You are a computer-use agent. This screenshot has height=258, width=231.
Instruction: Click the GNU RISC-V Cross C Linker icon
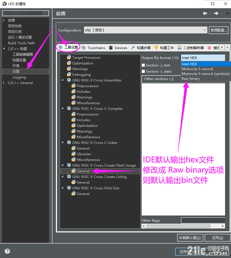click(x=69, y=142)
